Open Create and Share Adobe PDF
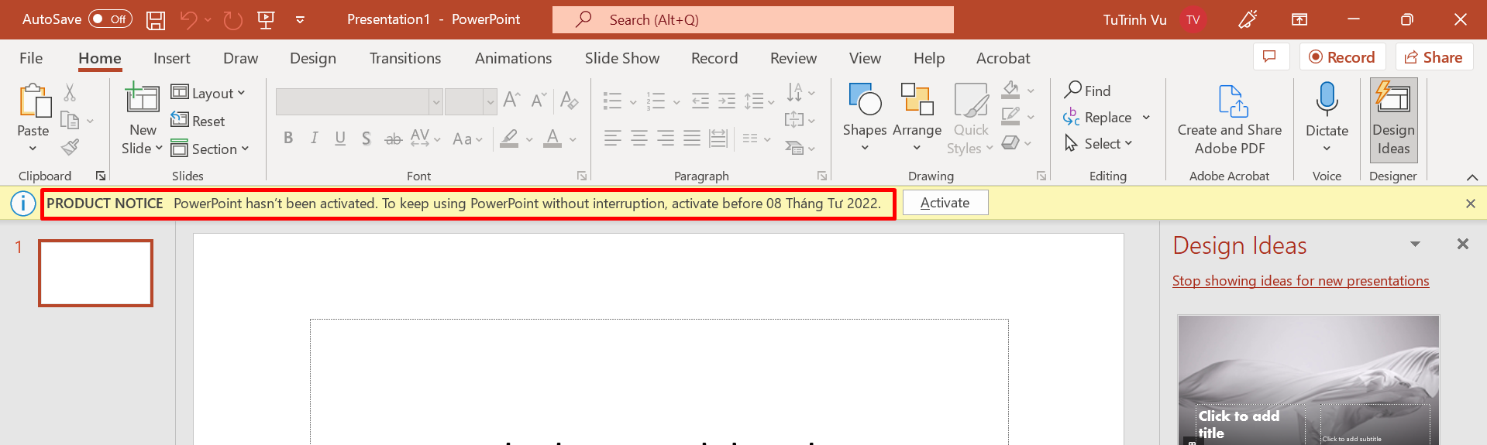Image resolution: width=1487 pixels, height=445 pixels. click(x=1230, y=120)
